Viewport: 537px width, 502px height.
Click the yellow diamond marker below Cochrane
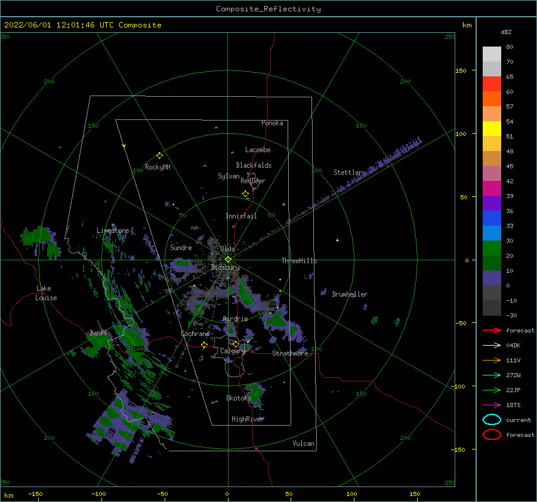coord(205,345)
